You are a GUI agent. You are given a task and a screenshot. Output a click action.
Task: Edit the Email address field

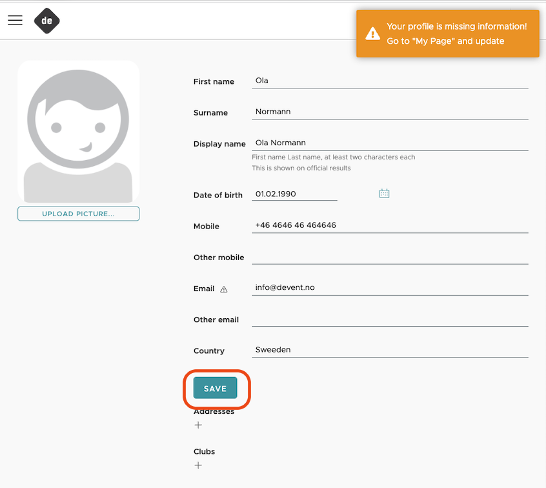pos(390,288)
